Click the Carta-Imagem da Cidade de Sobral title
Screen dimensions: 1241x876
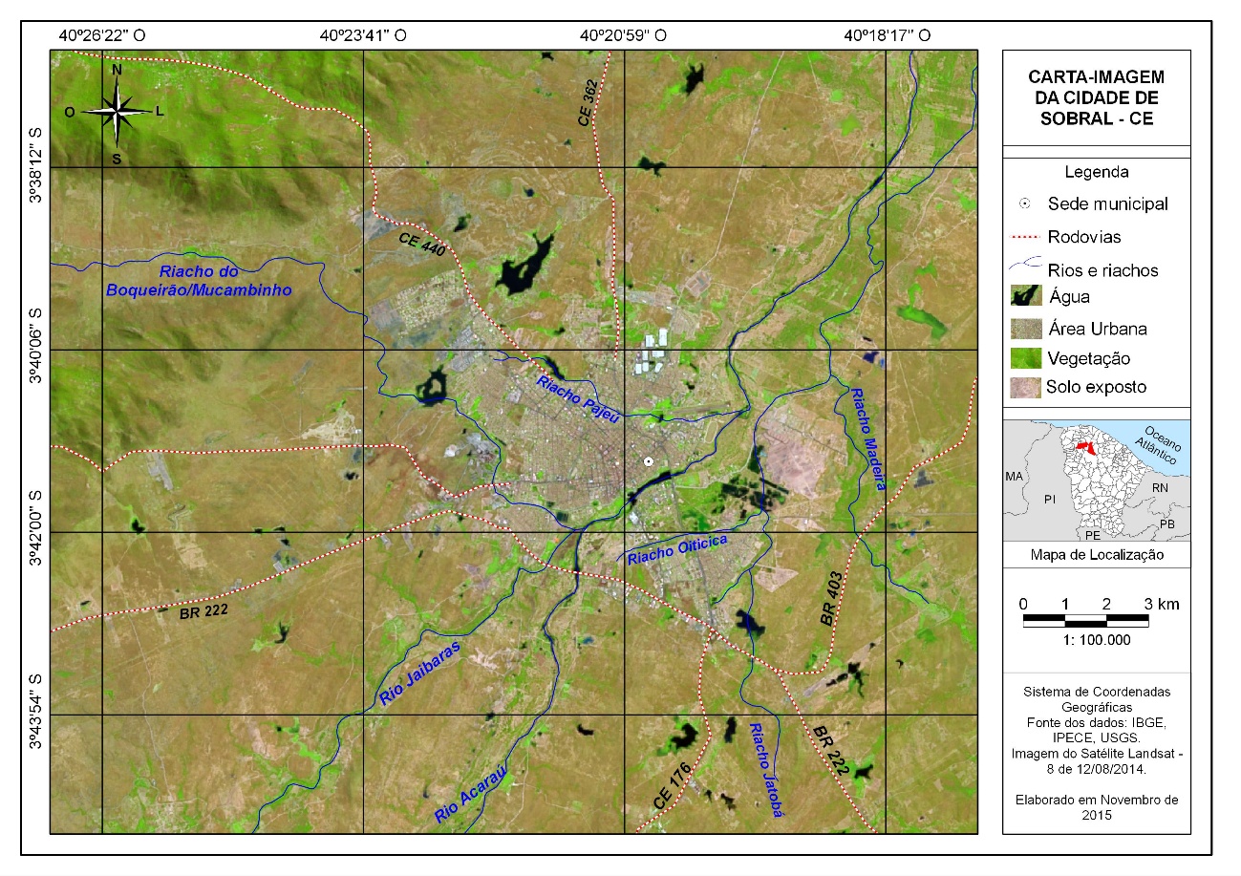pyautogui.click(x=1096, y=97)
